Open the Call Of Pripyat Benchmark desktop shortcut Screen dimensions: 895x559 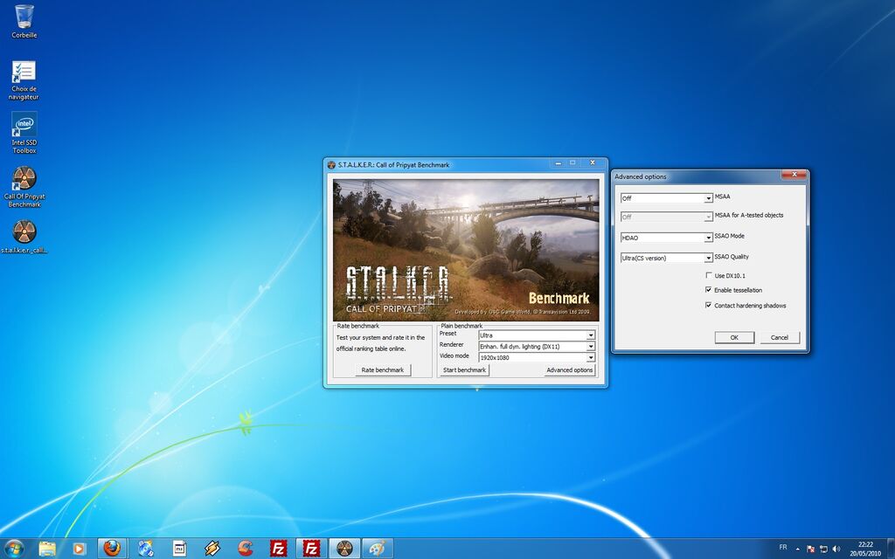[x=24, y=187]
